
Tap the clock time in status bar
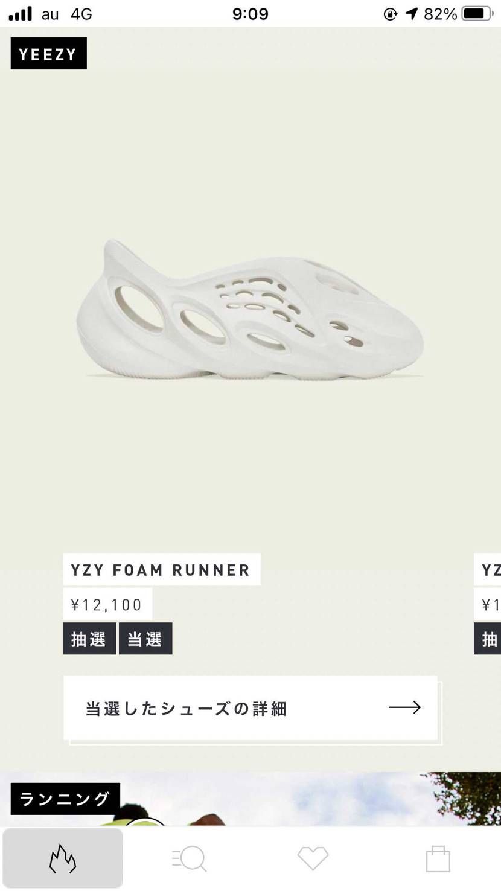click(x=250, y=13)
